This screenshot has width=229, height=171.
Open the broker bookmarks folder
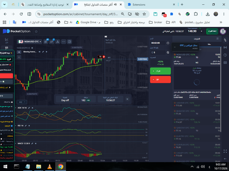155,22
